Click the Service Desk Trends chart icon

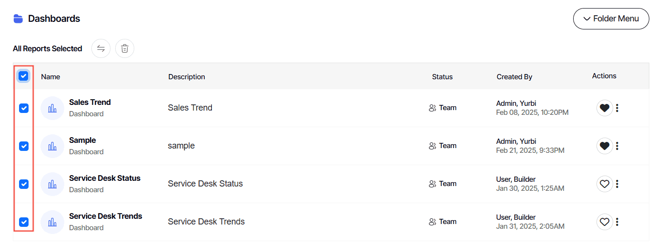coord(52,222)
